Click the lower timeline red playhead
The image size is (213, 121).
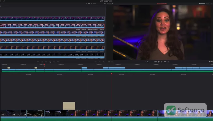[112, 74]
